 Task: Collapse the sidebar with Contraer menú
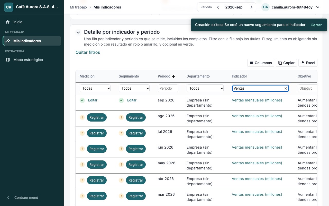(x=32, y=198)
